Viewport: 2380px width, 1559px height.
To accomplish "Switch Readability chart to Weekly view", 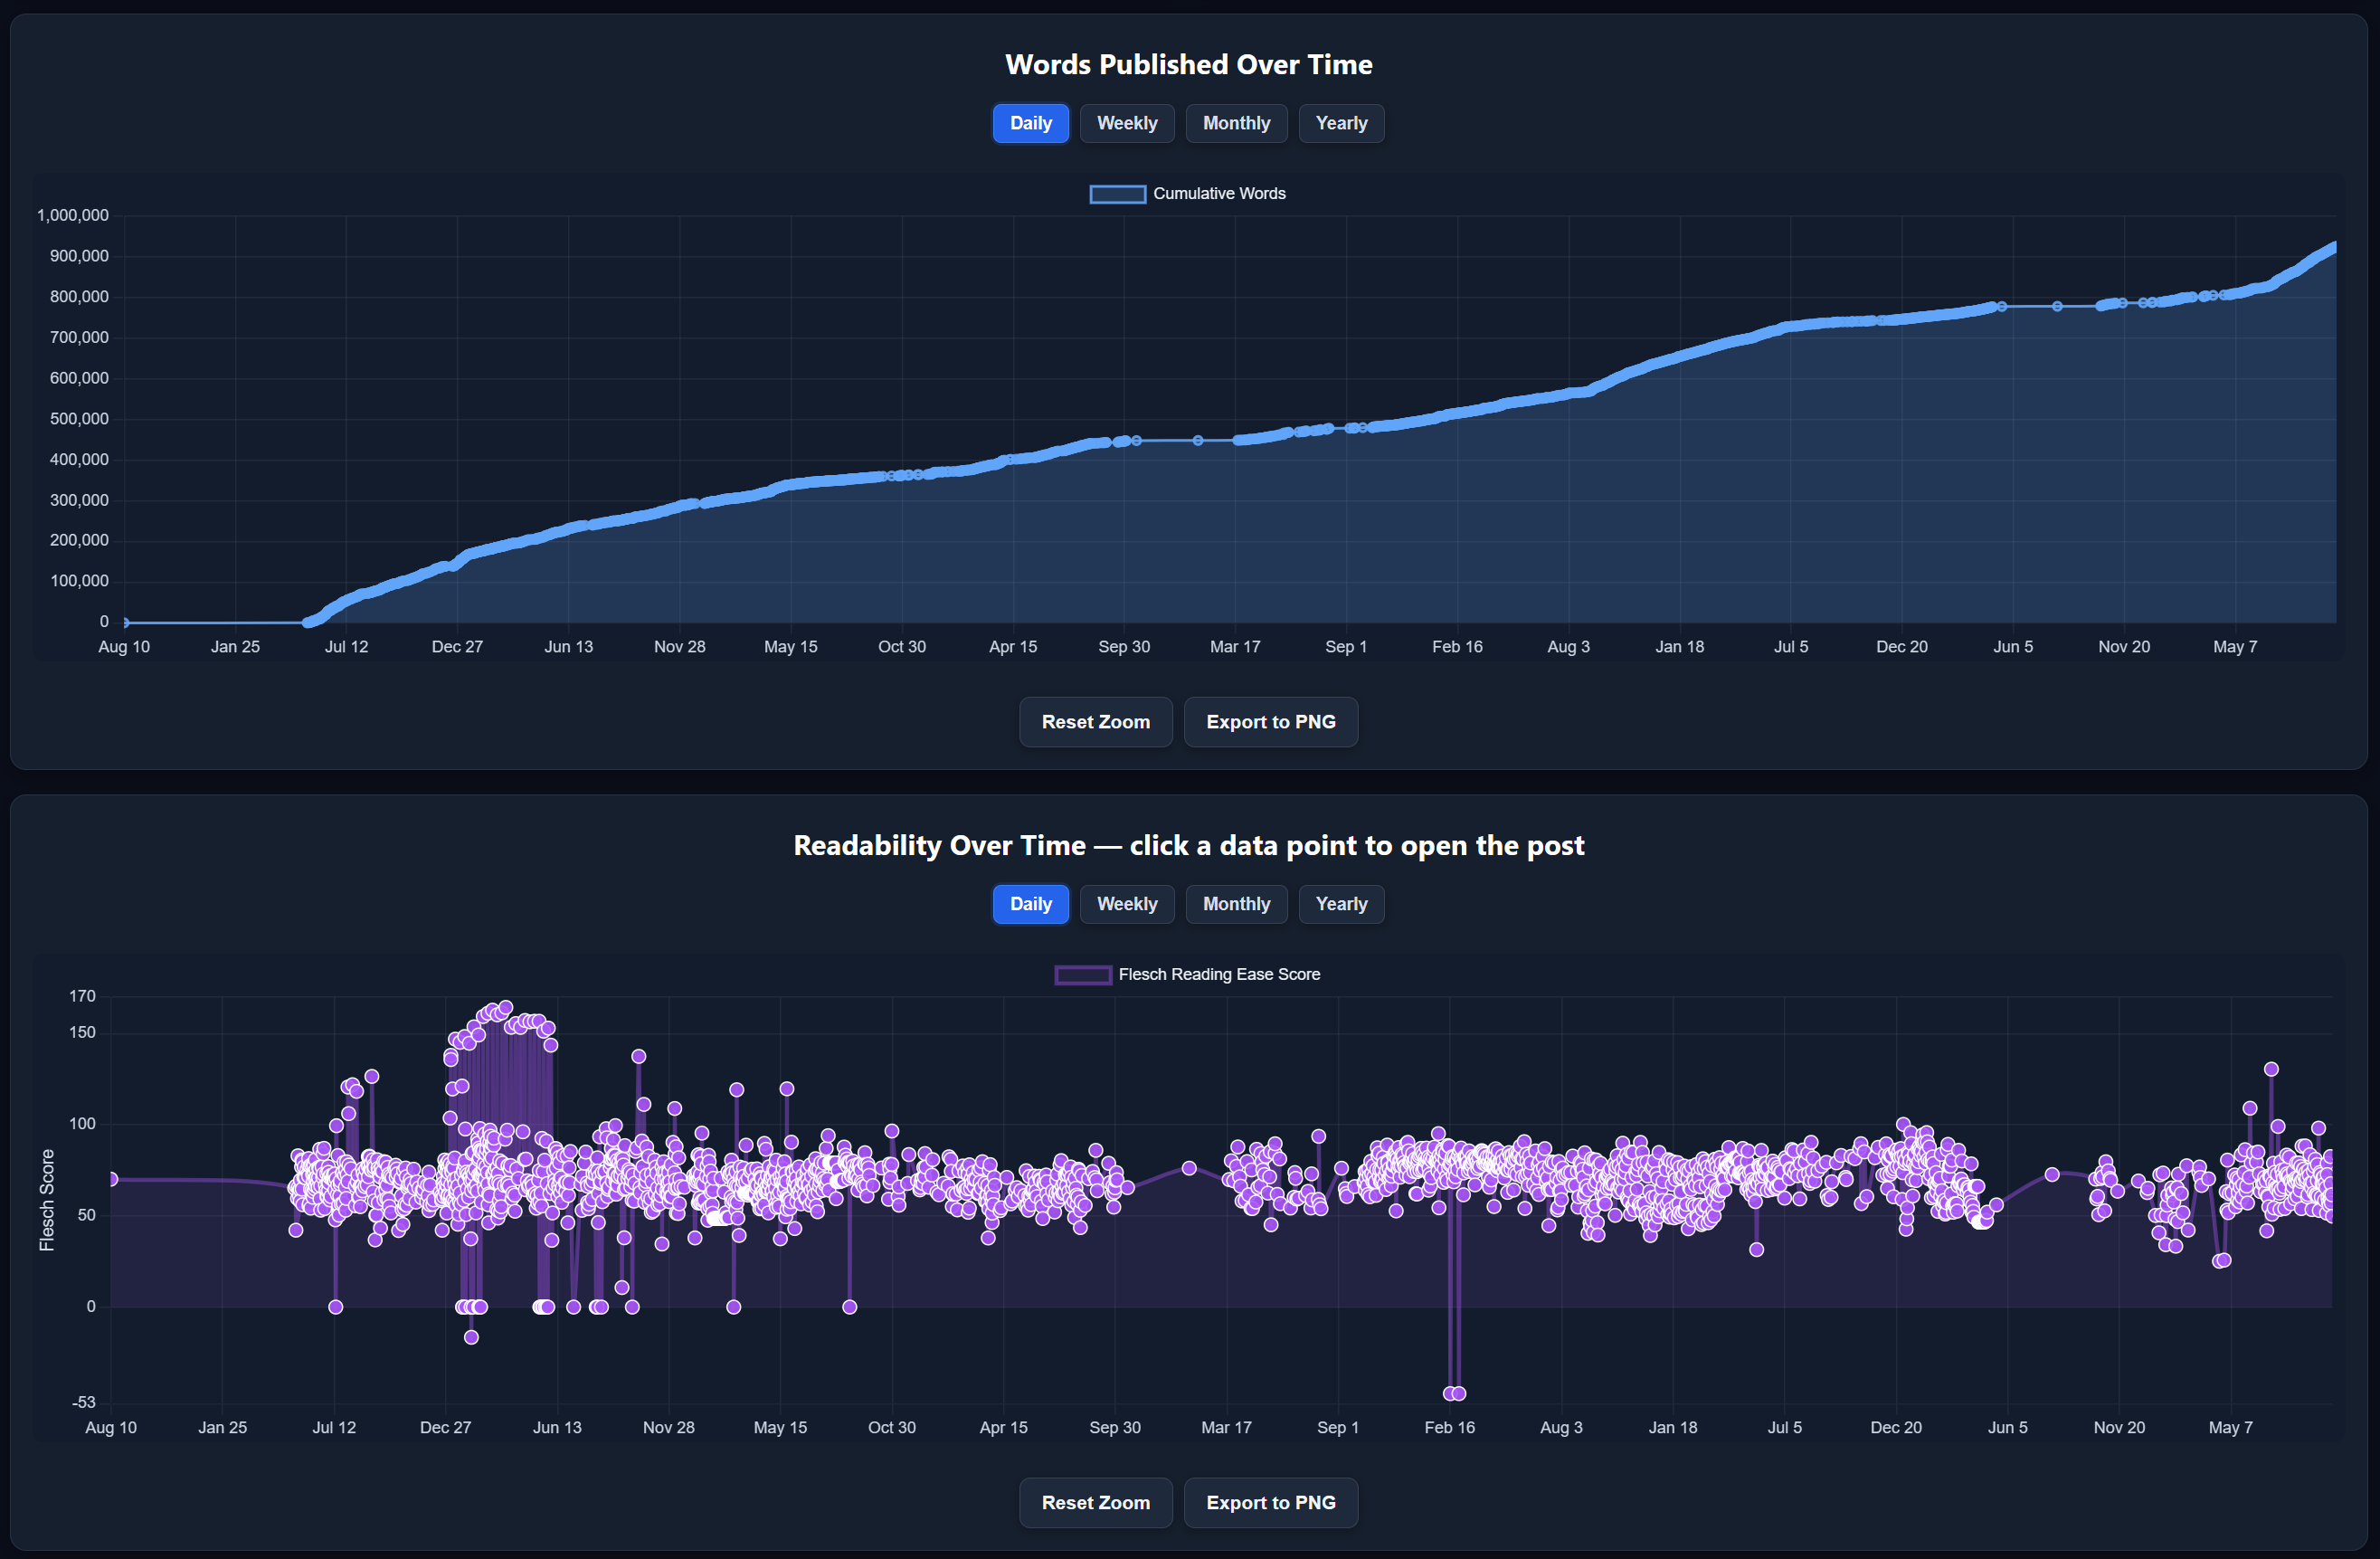I will 1126,904.
